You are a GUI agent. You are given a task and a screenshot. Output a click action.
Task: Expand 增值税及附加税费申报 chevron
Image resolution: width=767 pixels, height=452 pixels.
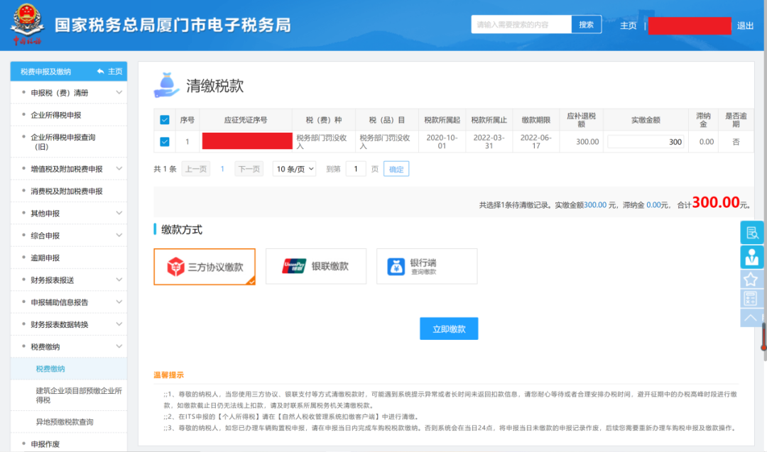[x=119, y=169]
